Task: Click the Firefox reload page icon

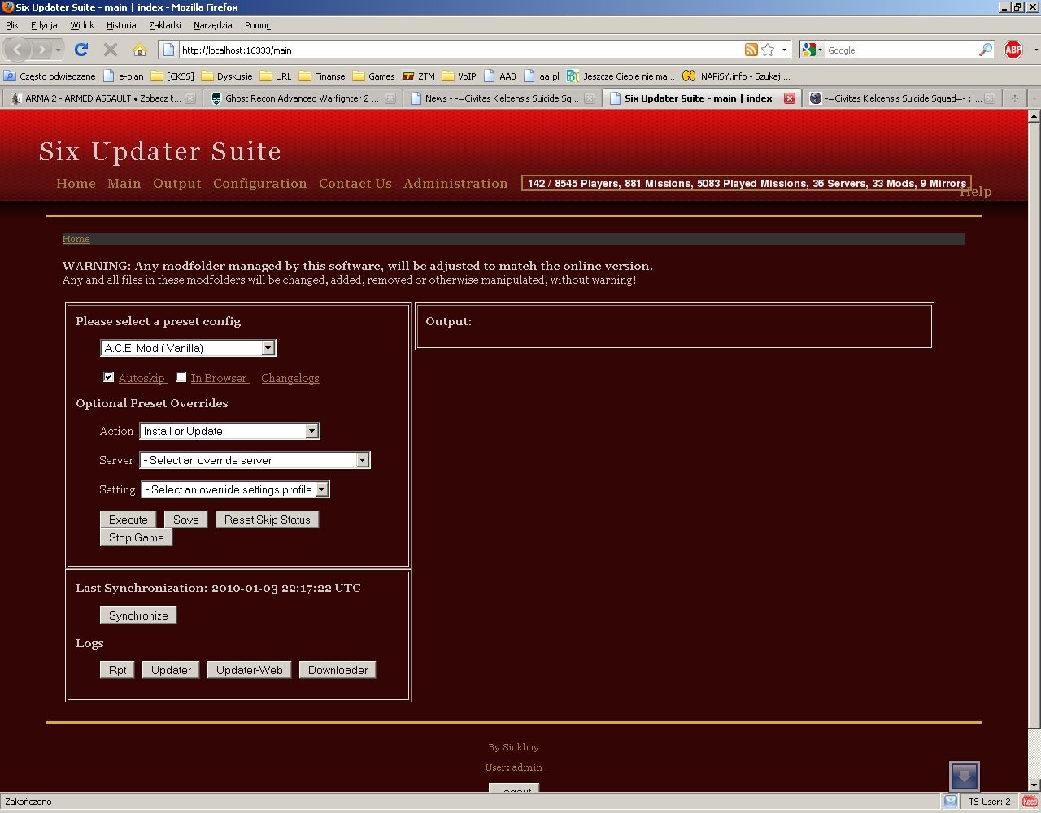Action: pyautogui.click(x=81, y=50)
